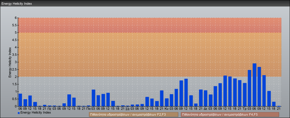The width and height of the screenshot is (290, 118).
Task: Click the F4,F5 waterspout probability legend box
Action: click(x=230, y=115)
